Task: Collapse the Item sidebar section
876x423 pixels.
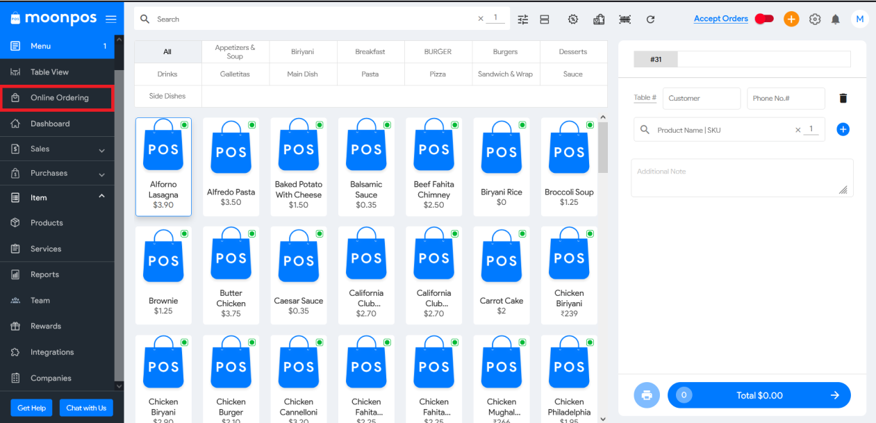Action: tap(101, 197)
